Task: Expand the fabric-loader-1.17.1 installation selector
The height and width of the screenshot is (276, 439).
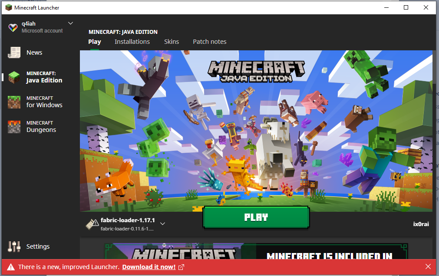Action: (162, 223)
